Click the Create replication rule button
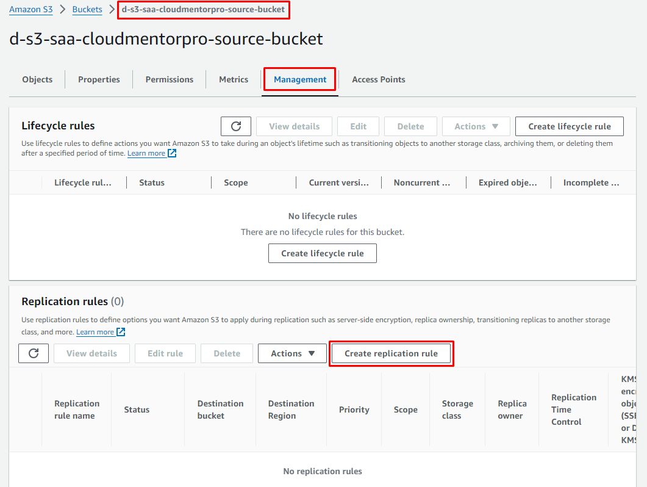The height and width of the screenshot is (487, 647). (x=391, y=353)
